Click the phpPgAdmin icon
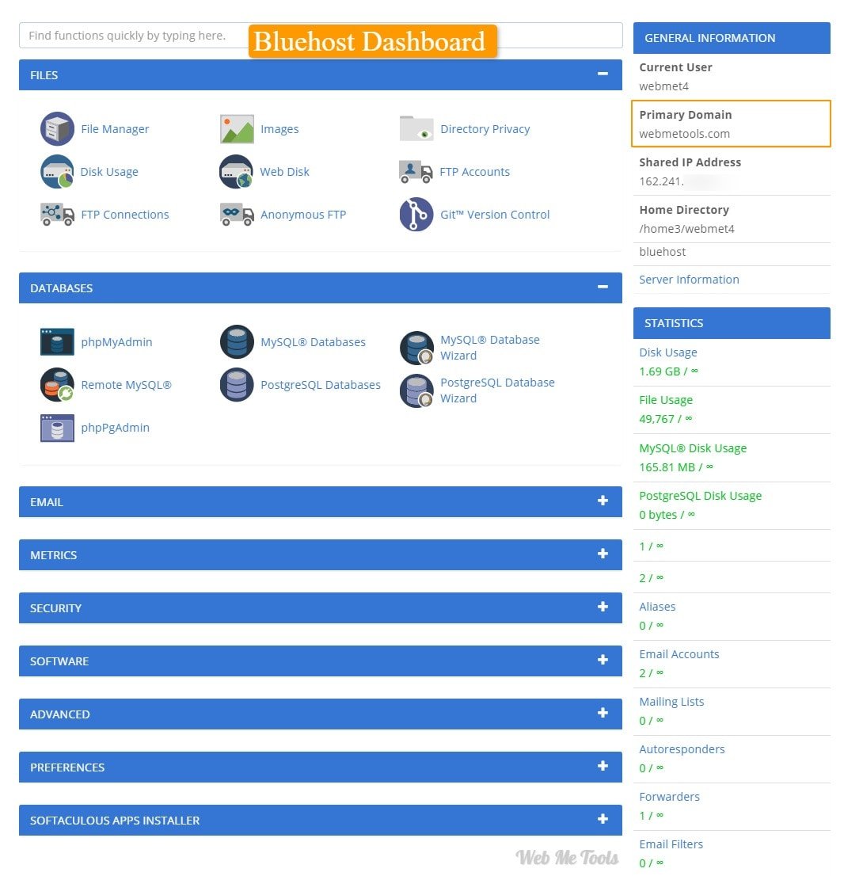844x876 pixels. [x=57, y=428]
